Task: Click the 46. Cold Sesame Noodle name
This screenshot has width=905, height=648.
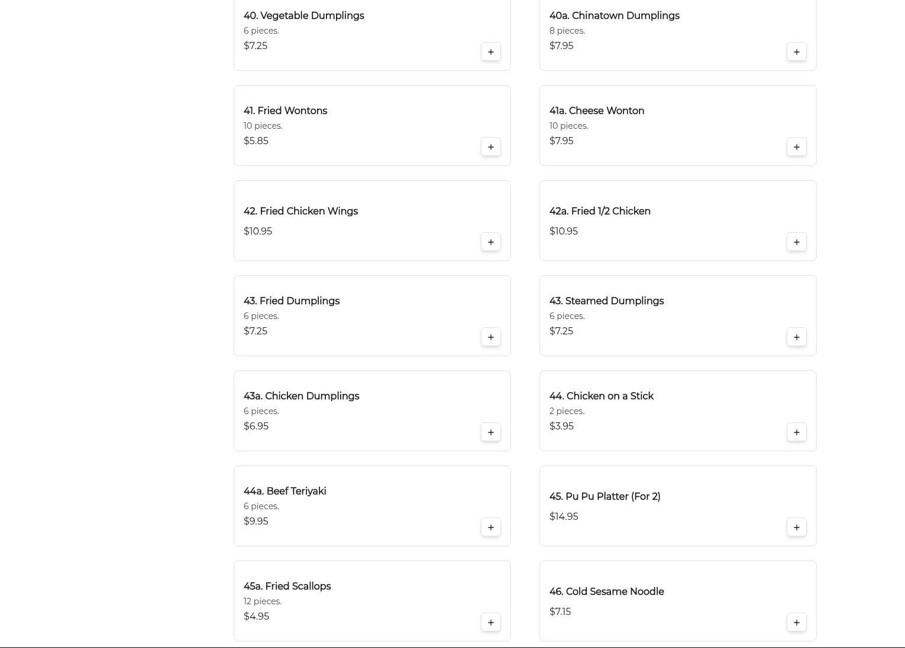Action: [x=606, y=591]
